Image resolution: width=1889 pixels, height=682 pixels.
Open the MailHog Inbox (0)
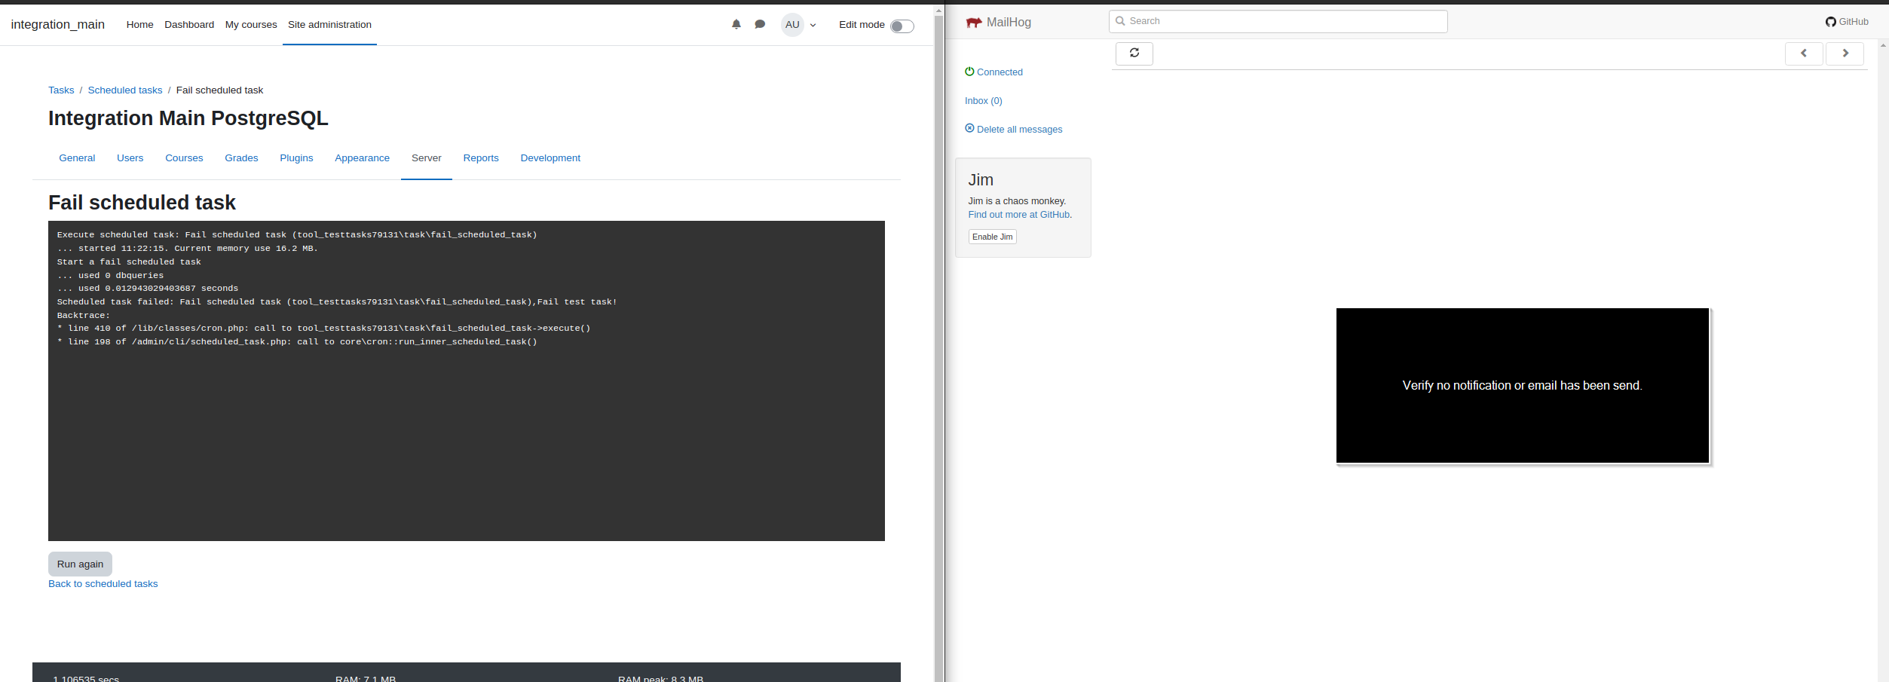[x=983, y=101]
